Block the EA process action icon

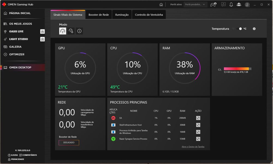198,118
